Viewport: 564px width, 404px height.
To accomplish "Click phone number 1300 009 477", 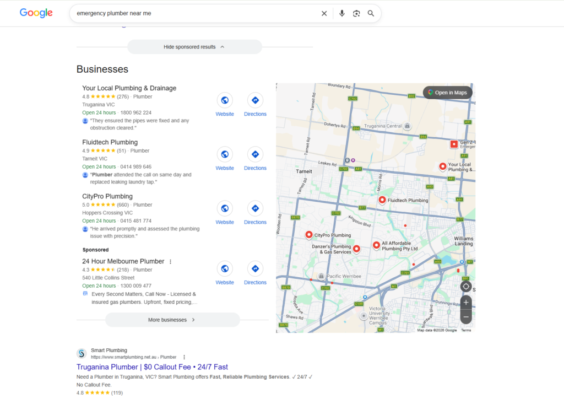I will click(x=135, y=286).
